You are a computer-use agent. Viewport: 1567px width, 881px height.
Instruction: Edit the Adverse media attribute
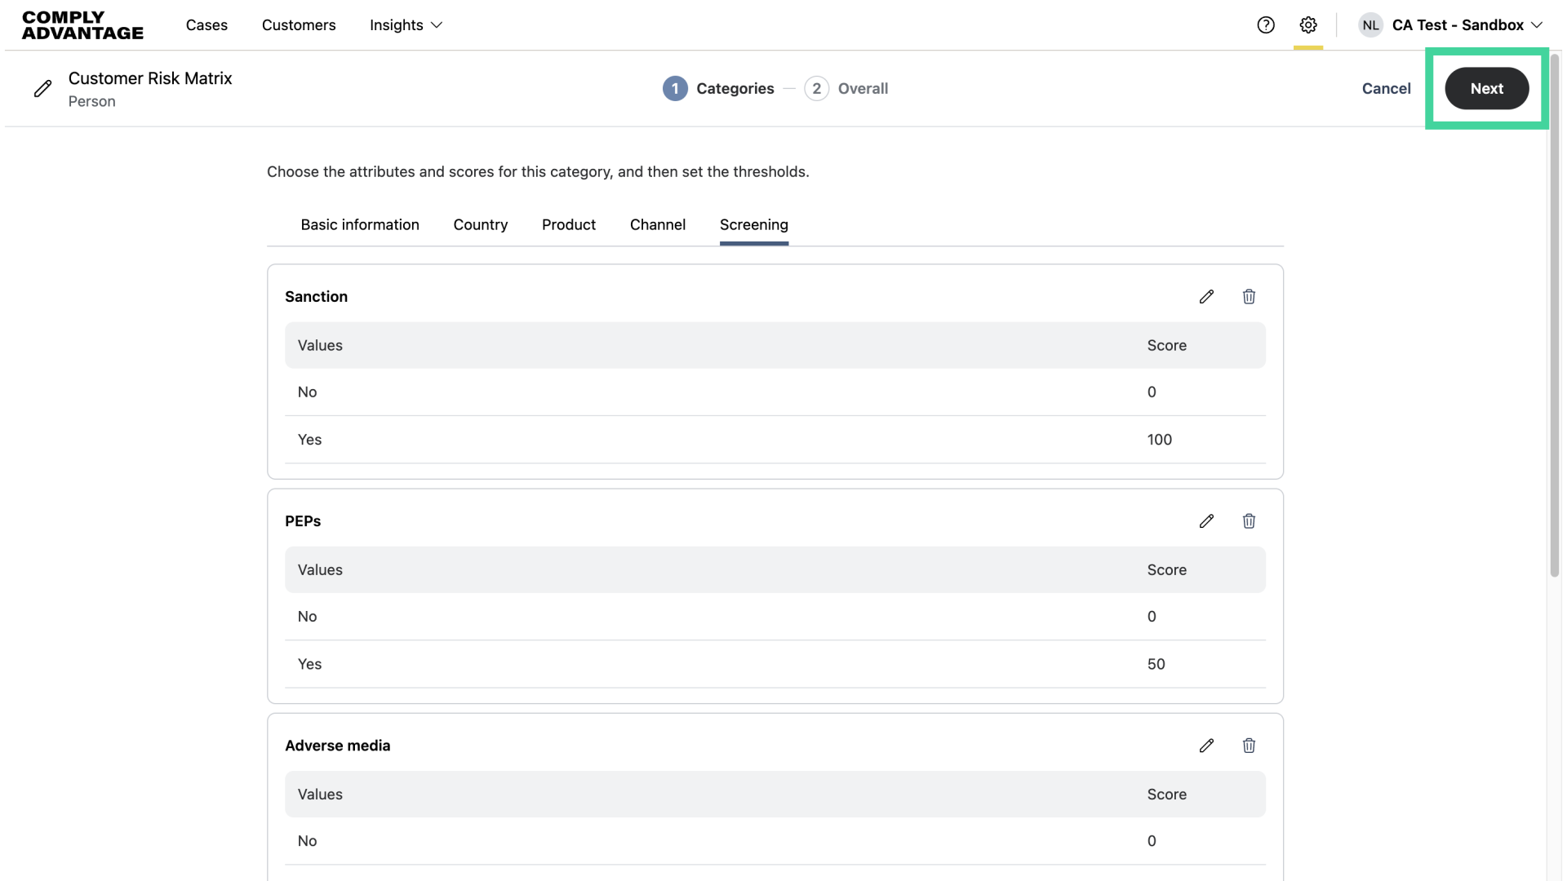1206,746
